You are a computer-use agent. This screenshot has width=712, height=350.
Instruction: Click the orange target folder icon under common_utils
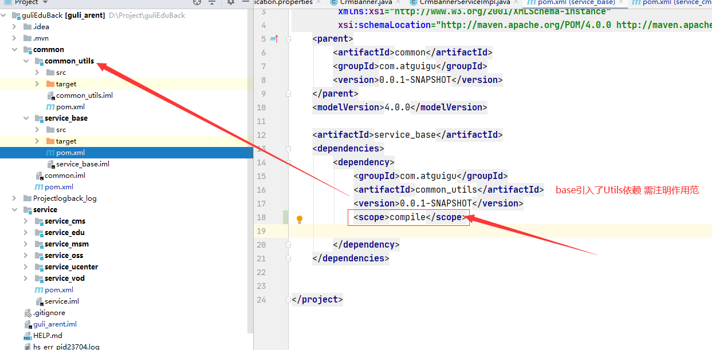tap(50, 84)
